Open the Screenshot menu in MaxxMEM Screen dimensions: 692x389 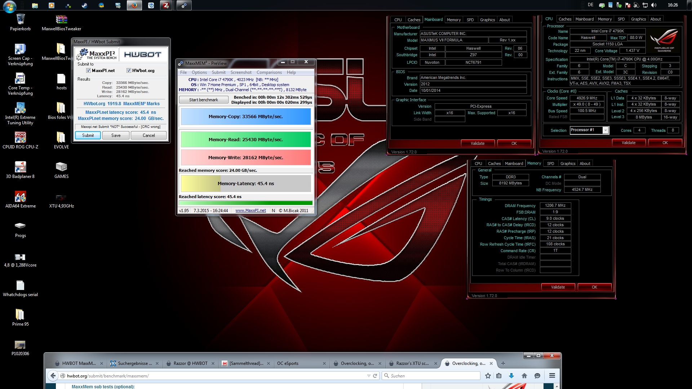[241, 72]
